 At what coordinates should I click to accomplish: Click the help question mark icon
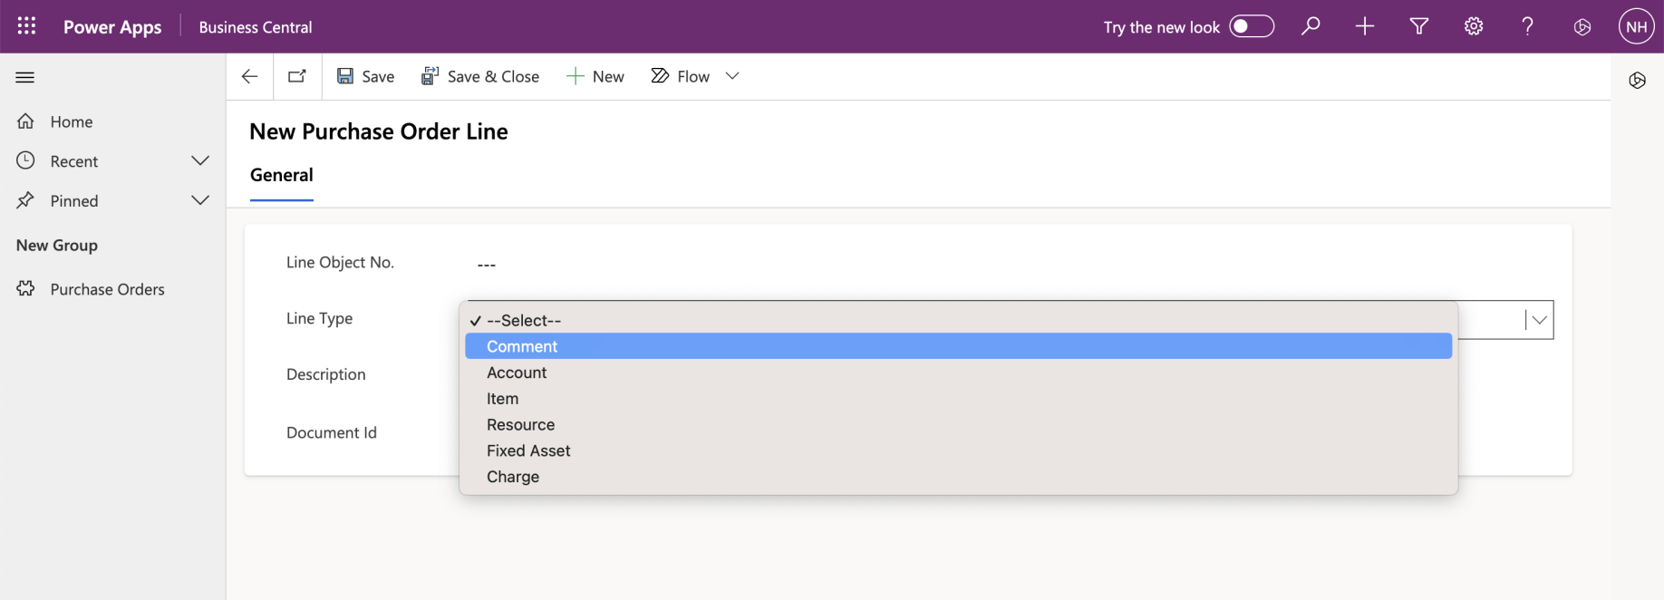coord(1528,26)
